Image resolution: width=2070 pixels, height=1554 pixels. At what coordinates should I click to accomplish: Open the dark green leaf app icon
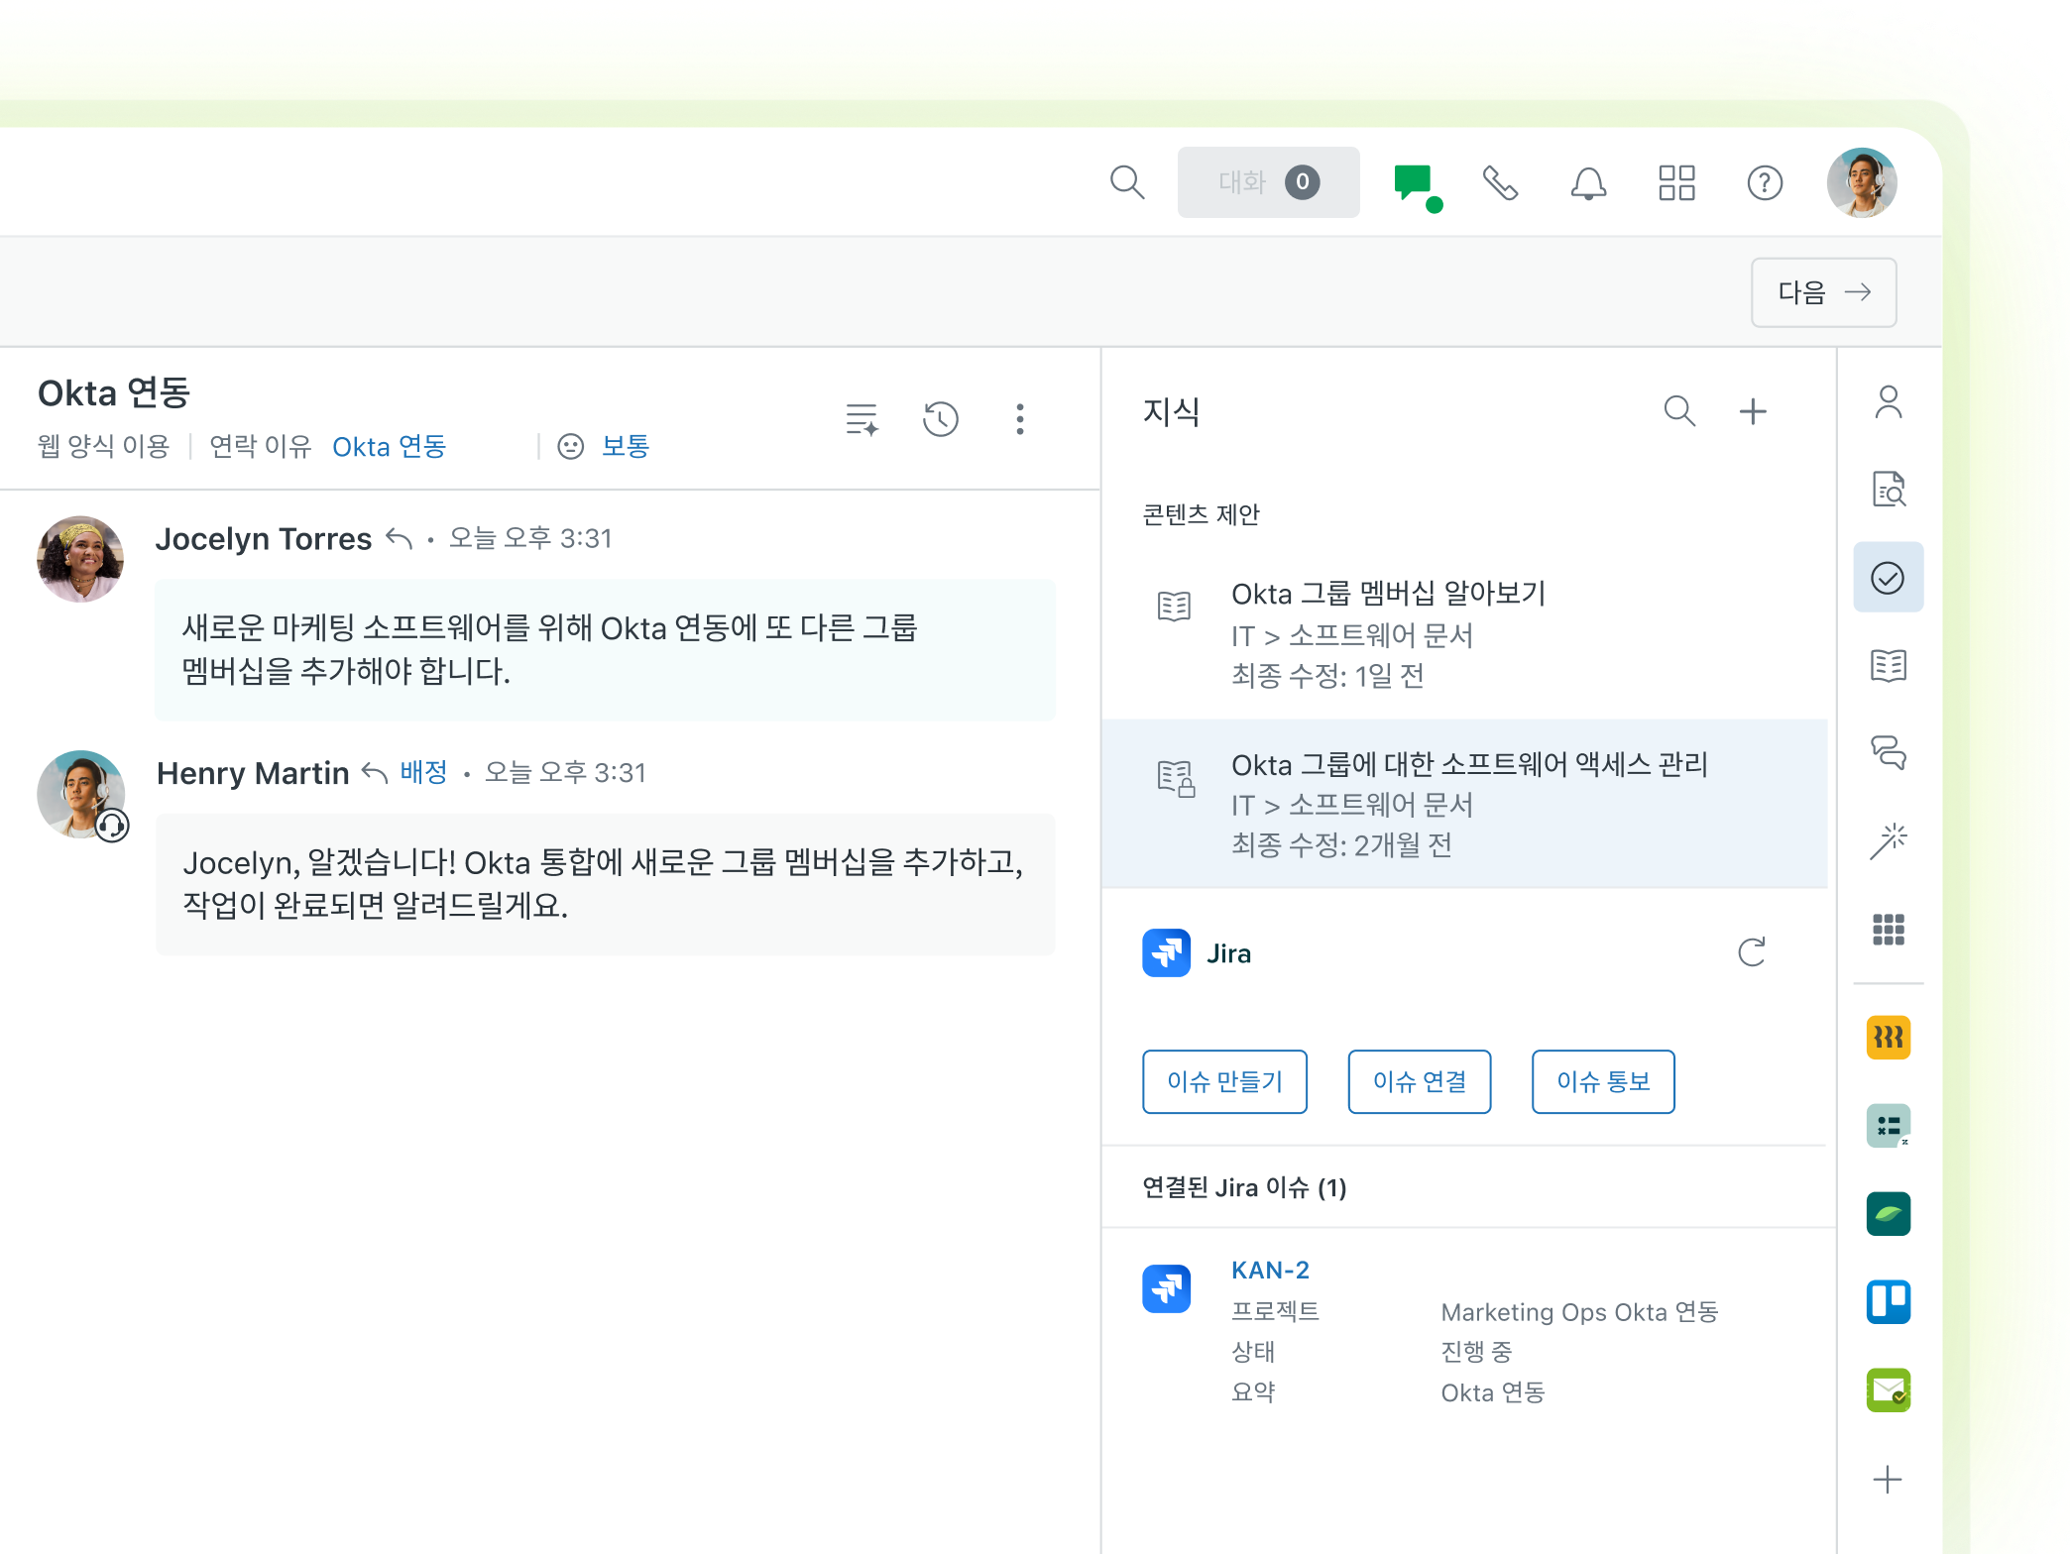tap(1889, 1214)
